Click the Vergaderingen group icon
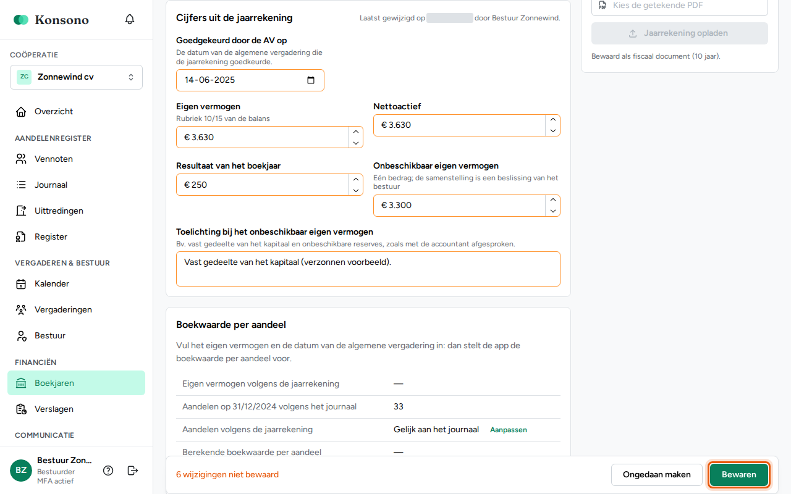Image resolution: width=791 pixels, height=494 pixels. coord(21,310)
